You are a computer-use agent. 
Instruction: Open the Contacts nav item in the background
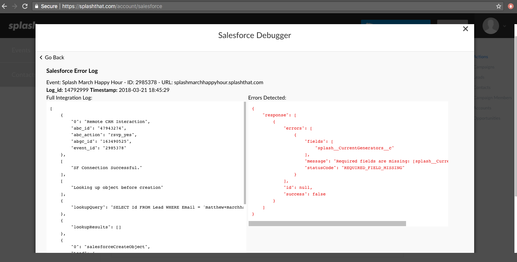tap(23, 75)
